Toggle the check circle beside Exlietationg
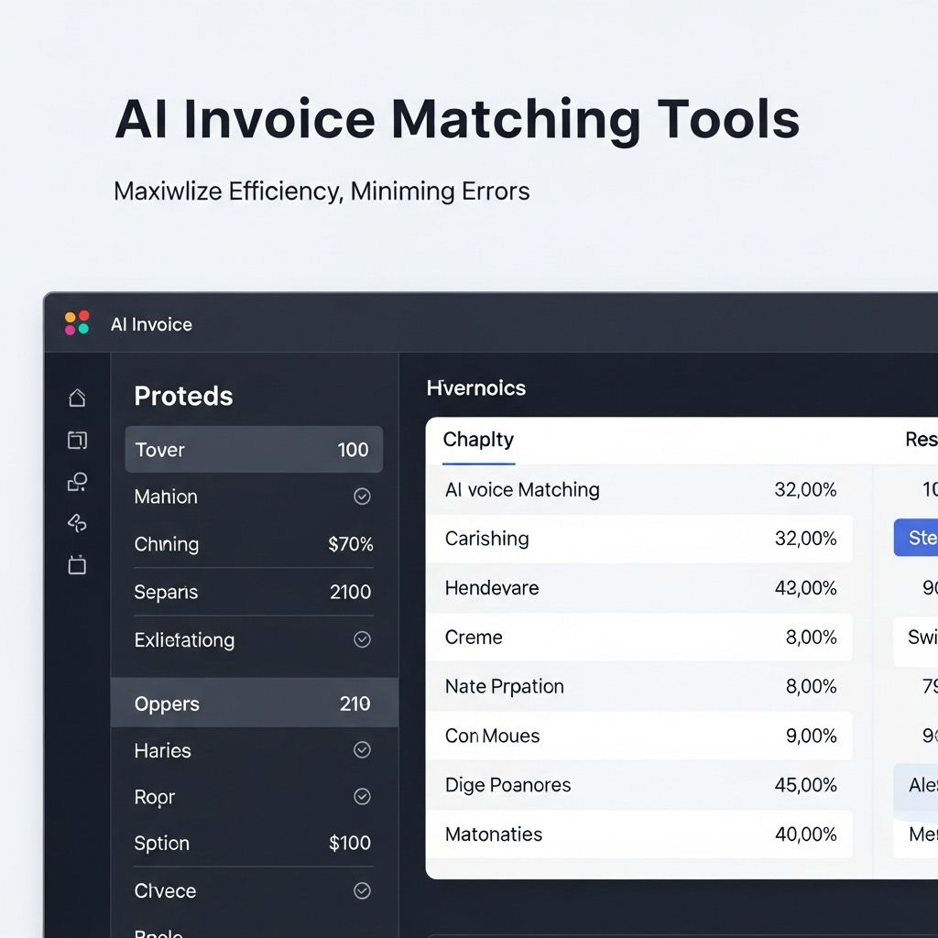The image size is (938, 938). tap(362, 639)
